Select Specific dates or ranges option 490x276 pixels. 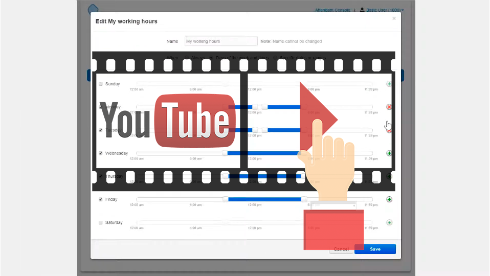(275, 58)
